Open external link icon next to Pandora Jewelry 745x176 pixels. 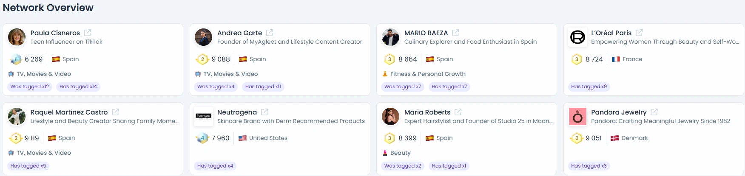tap(654, 112)
